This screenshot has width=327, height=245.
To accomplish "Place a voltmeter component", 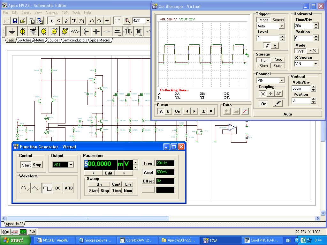I will point(54,32).
